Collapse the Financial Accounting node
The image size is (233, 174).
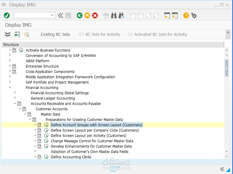10,87
